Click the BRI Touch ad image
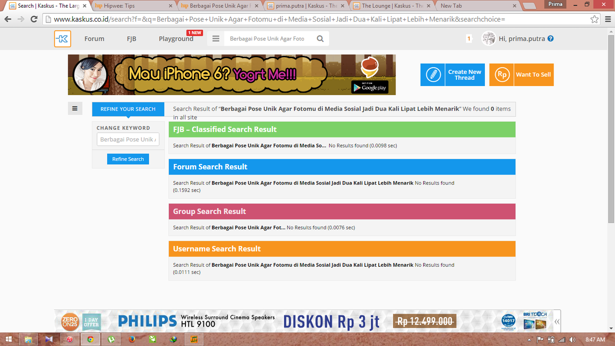This screenshot has height=346, width=615. click(535, 321)
